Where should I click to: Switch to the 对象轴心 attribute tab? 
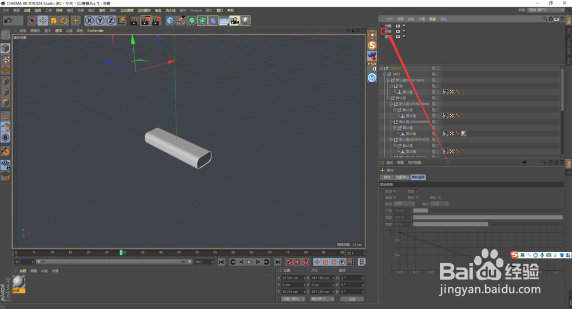click(402, 177)
